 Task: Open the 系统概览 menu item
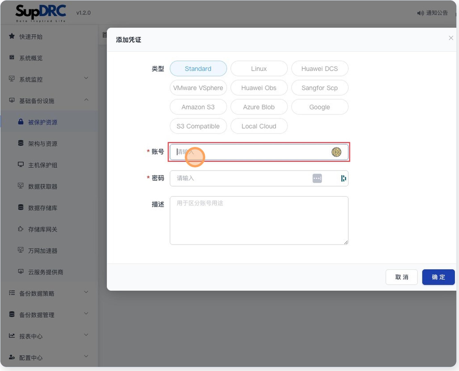tap(49, 58)
